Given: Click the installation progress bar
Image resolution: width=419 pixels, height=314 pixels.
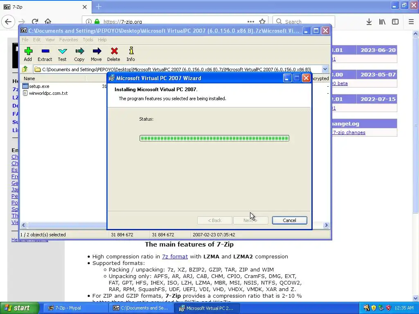Looking at the screenshot, I should (x=214, y=138).
